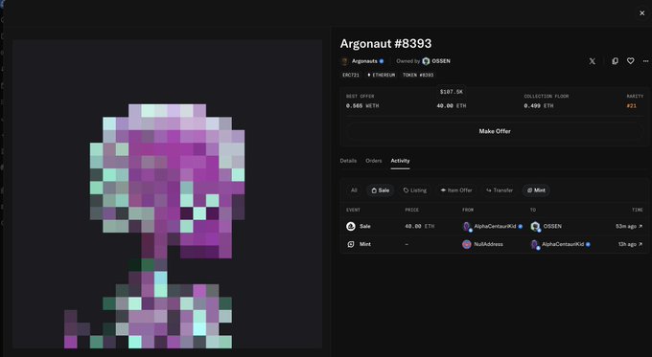Open the Argonauts collection link
Screen dimensions: 652x357
click(x=364, y=61)
